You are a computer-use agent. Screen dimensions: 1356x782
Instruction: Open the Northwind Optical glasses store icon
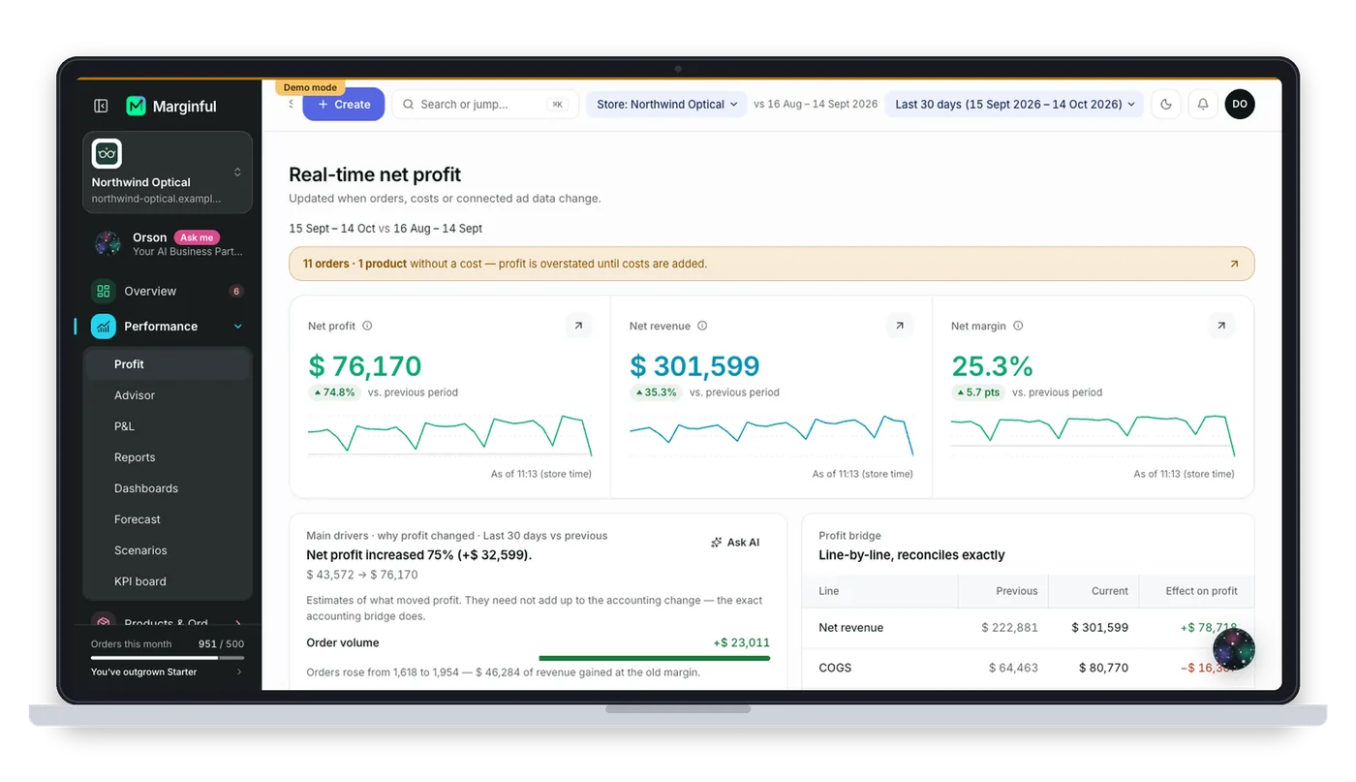pos(107,153)
